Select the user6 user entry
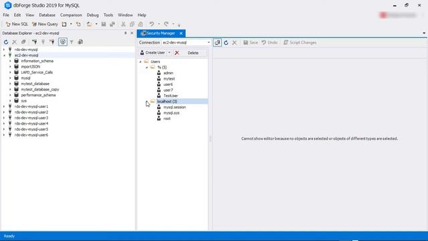 click(168, 84)
